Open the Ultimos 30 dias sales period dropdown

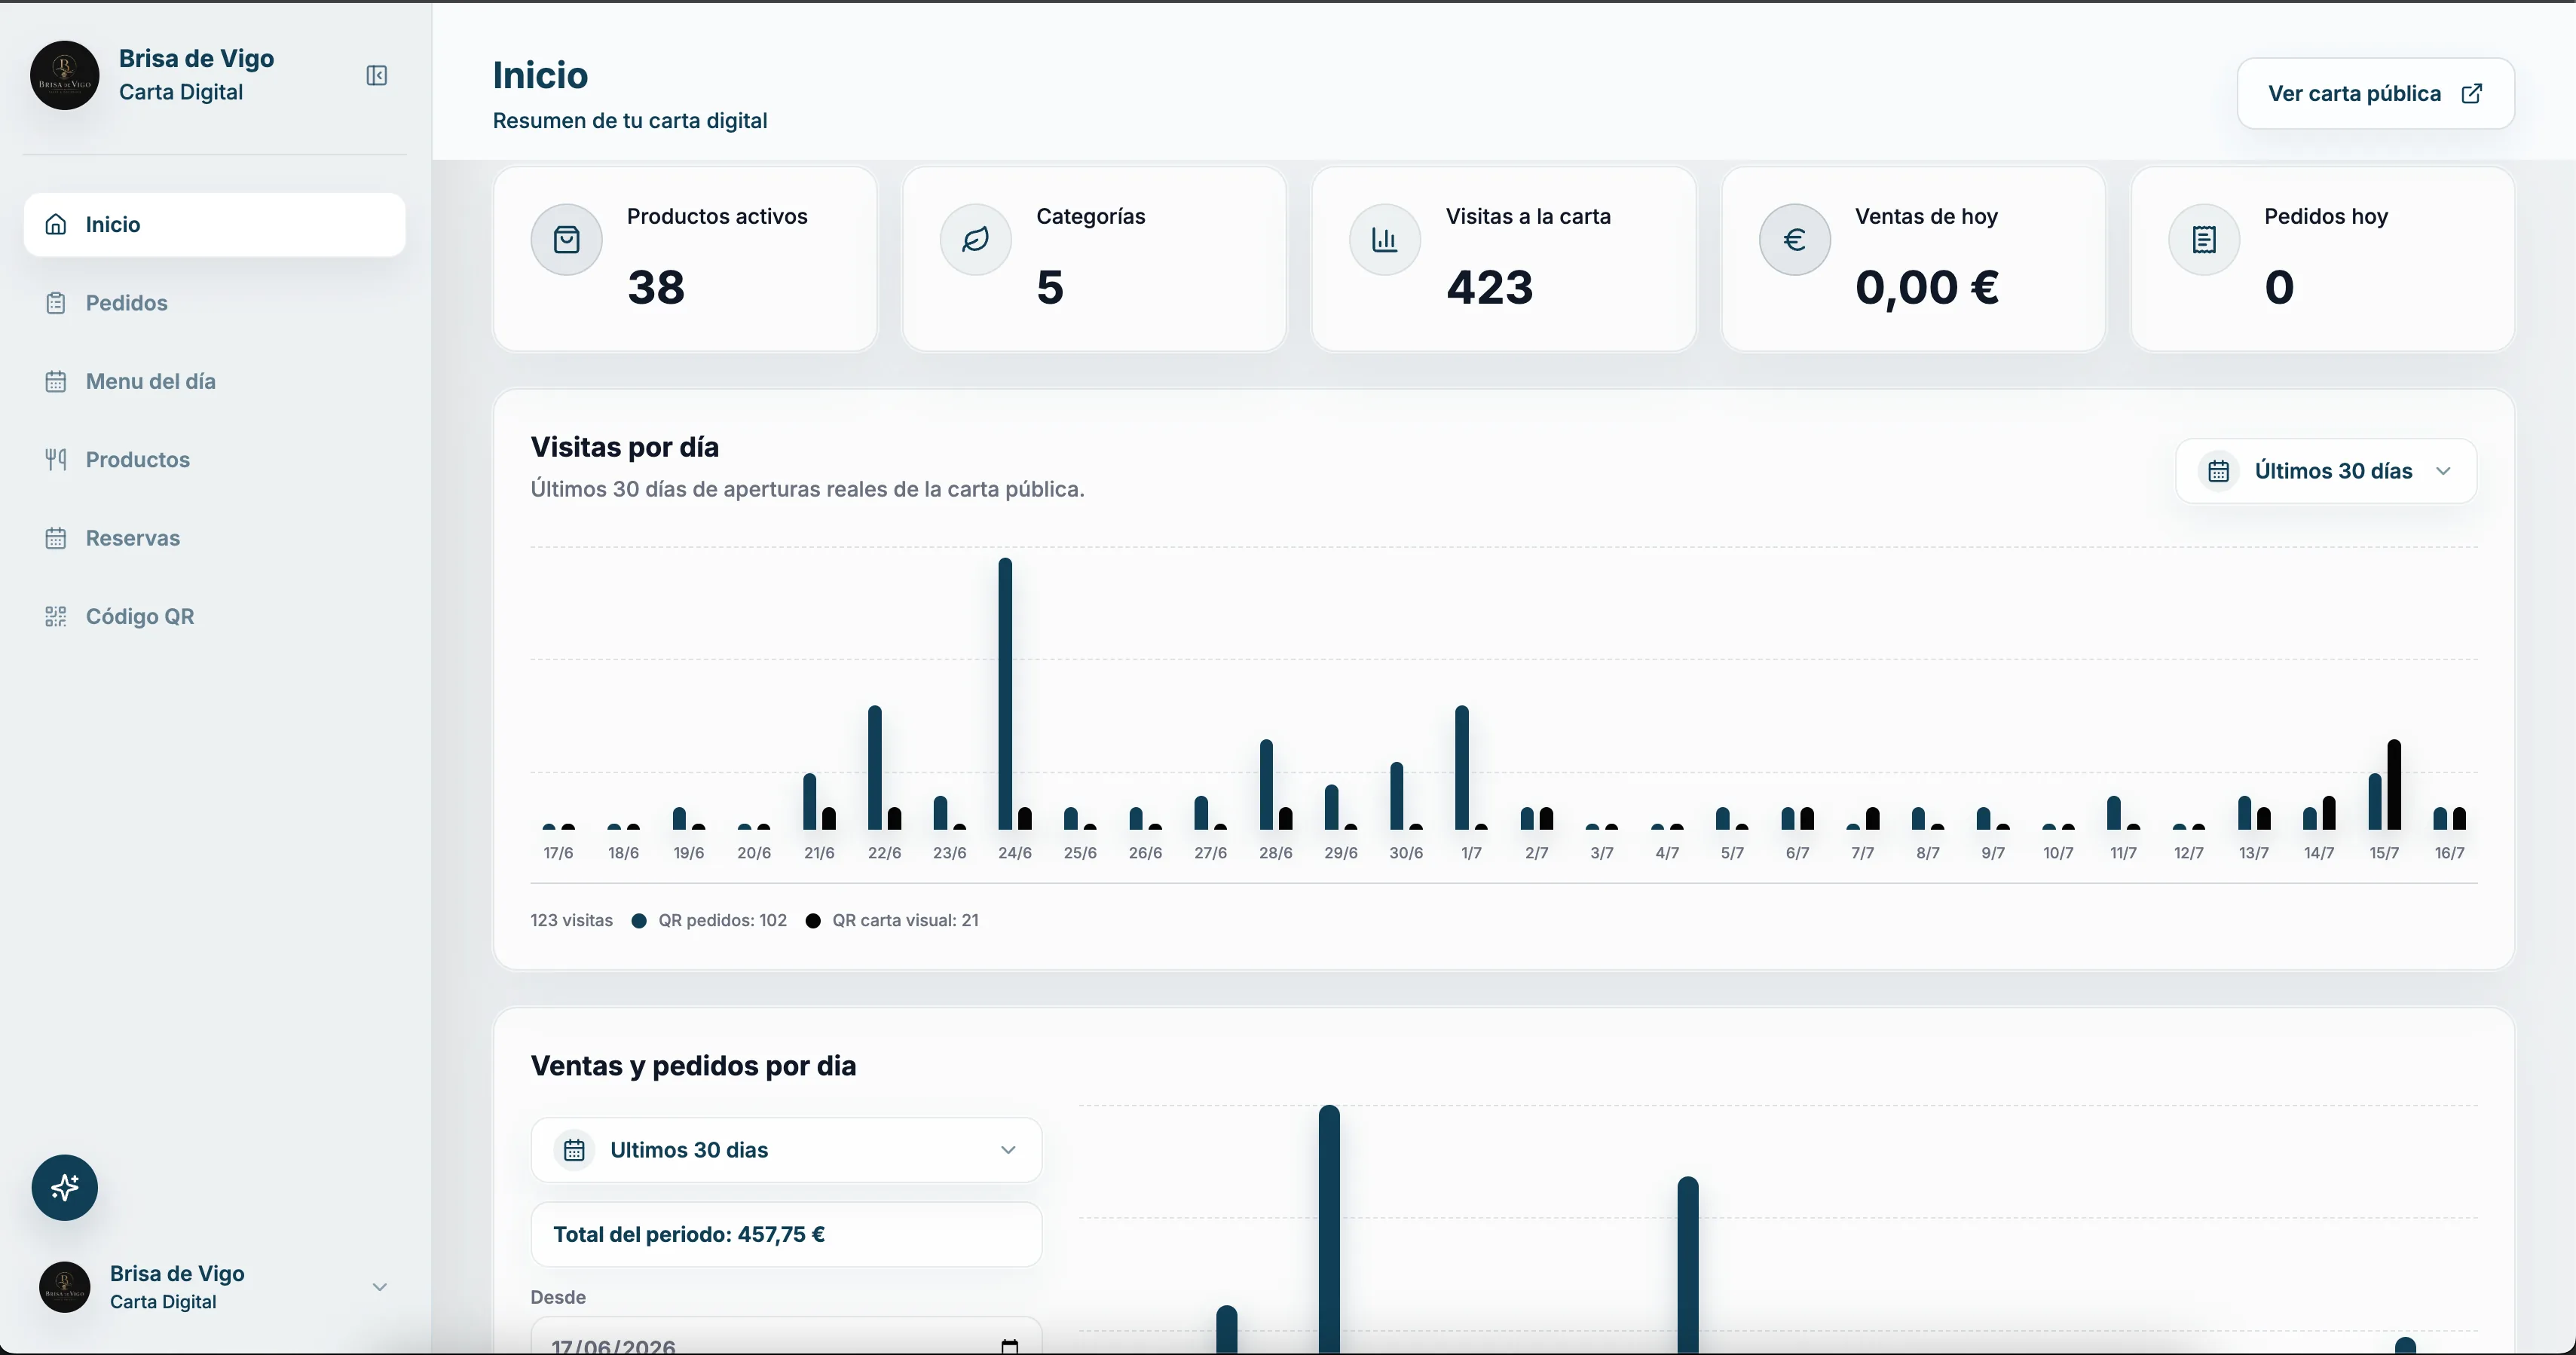[787, 1150]
